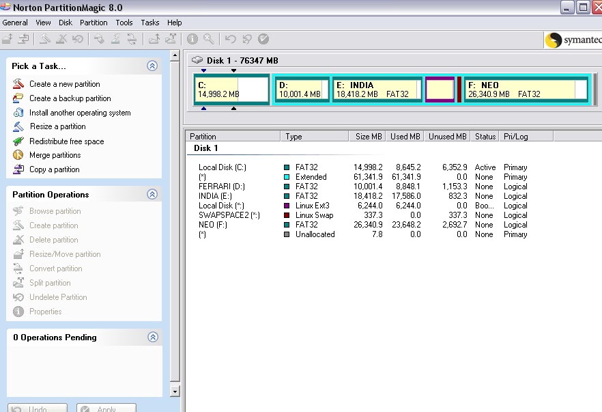Select the E: INDIA partition in disk map

point(377,90)
